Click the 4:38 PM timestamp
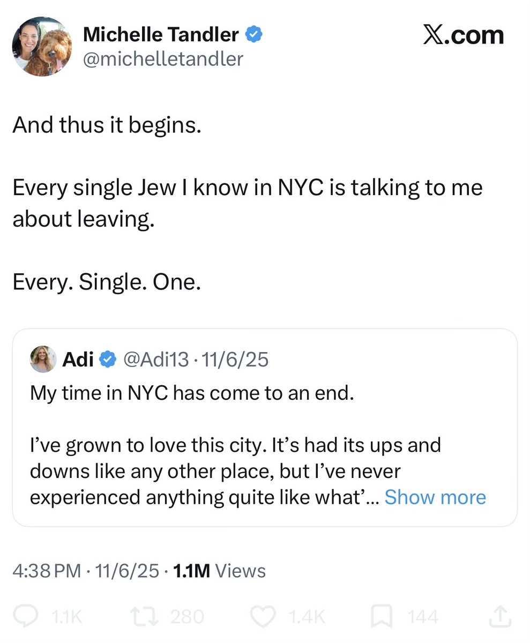530x643 pixels. [48, 571]
